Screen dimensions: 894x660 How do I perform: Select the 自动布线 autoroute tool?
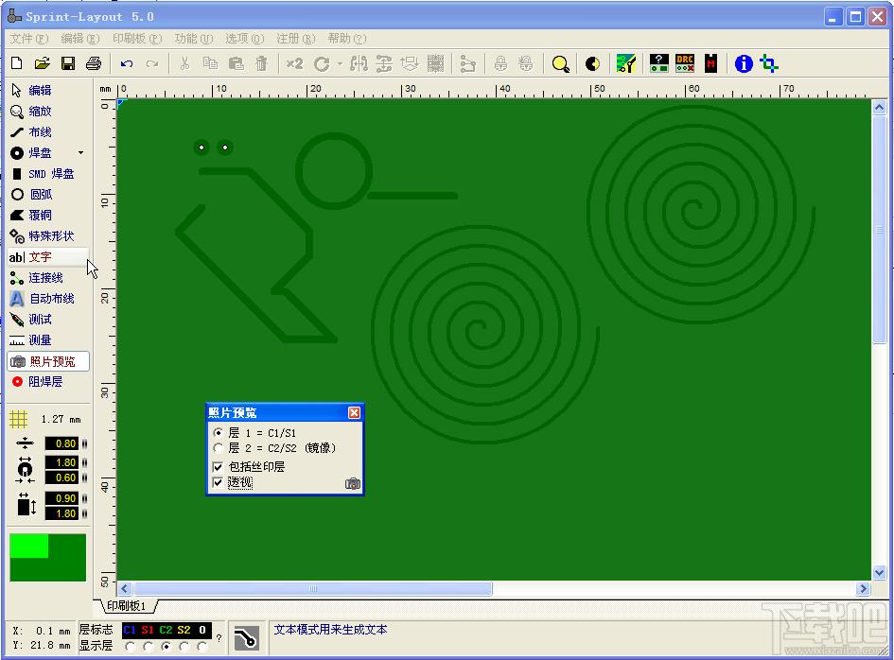click(x=43, y=299)
